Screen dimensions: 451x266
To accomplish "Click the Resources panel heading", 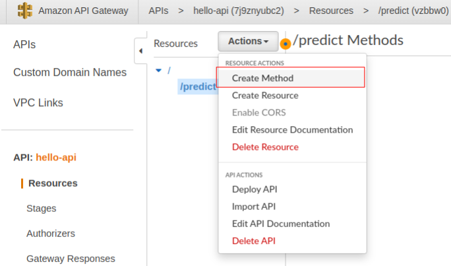I will tap(176, 44).
